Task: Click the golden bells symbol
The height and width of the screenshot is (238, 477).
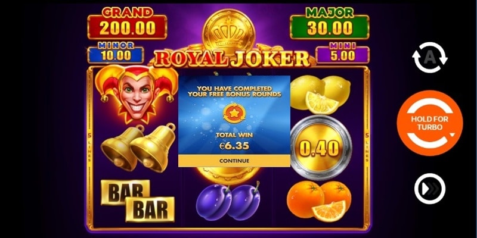Action: point(138,147)
